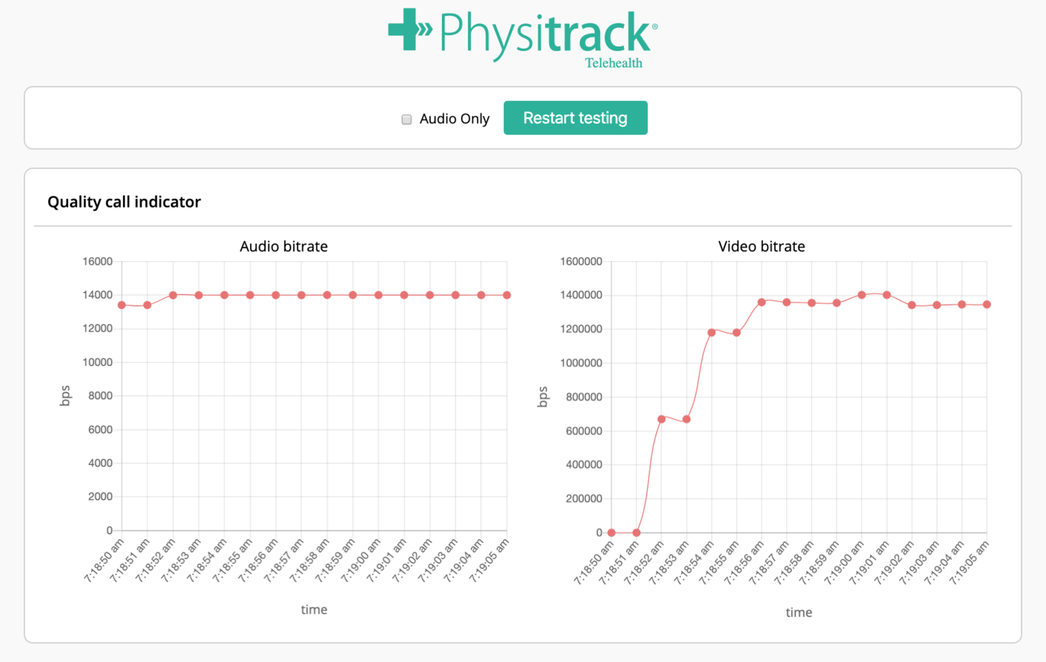
Task: Select the first Audio bitrate data point
Action: [x=121, y=305]
